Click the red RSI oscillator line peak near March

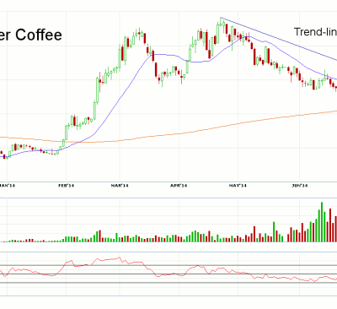click(120, 257)
